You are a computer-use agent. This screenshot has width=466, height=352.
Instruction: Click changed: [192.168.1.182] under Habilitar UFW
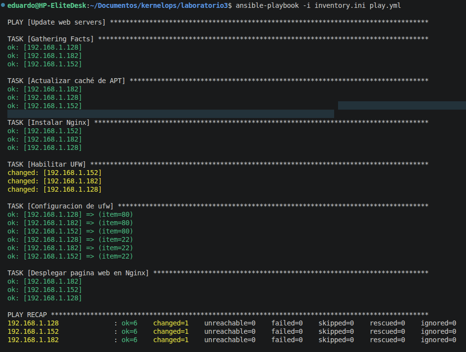55,181
